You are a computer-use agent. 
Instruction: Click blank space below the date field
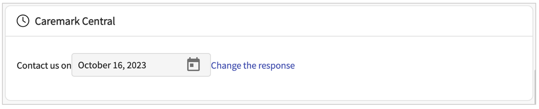(141, 88)
